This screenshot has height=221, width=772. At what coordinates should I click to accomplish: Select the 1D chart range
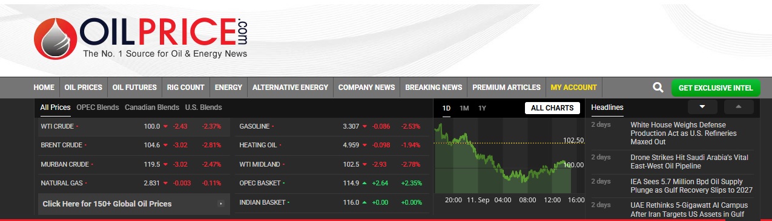(446, 108)
